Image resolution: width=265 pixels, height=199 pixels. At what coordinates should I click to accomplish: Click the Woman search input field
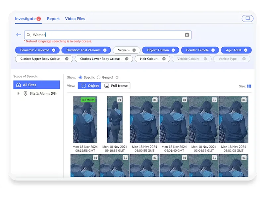point(106,35)
